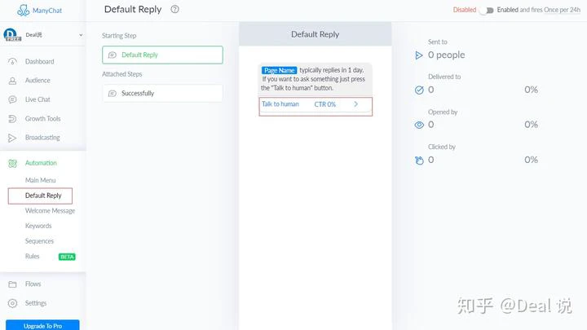The image size is (587, 330).
Task: Click the arrow on the Talk to human button
Action: pyautogui.click(x=356, y=104)
